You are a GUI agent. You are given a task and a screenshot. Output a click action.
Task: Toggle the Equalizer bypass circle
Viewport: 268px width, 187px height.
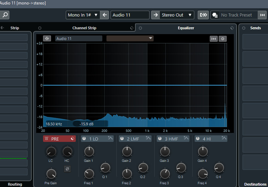point(140,28)
